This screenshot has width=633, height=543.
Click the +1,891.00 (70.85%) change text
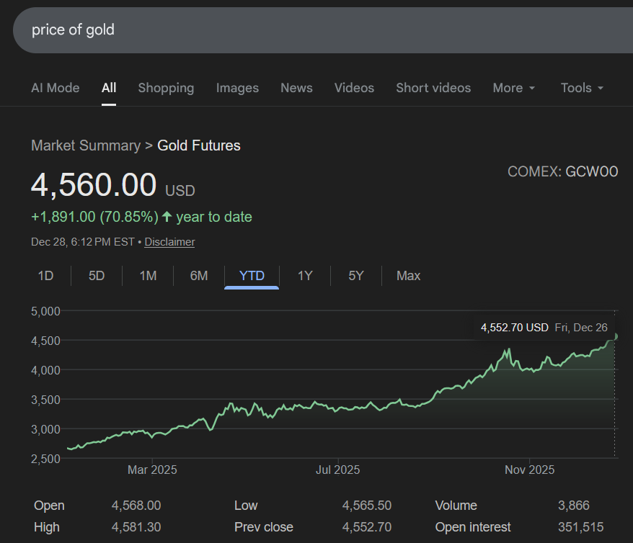pyautogui.click(x=95, y=217)
